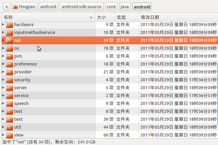Expand the provider folder triangle

coord(3,72)
